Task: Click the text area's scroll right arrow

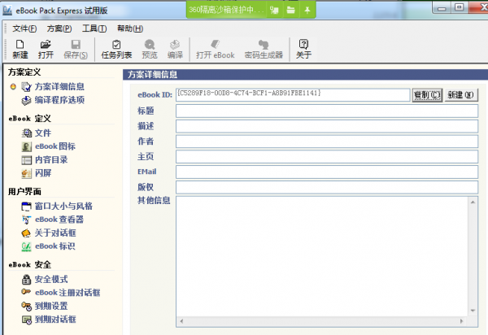Action: point(461,321)
